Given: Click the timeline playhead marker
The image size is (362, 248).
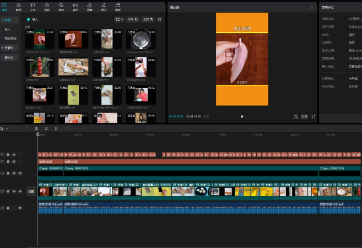Looking at the screenshot, I should click(37, 134).
